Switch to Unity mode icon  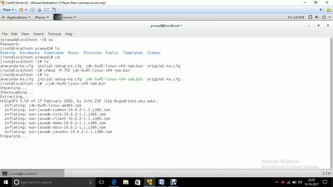(x=54, y=10)
